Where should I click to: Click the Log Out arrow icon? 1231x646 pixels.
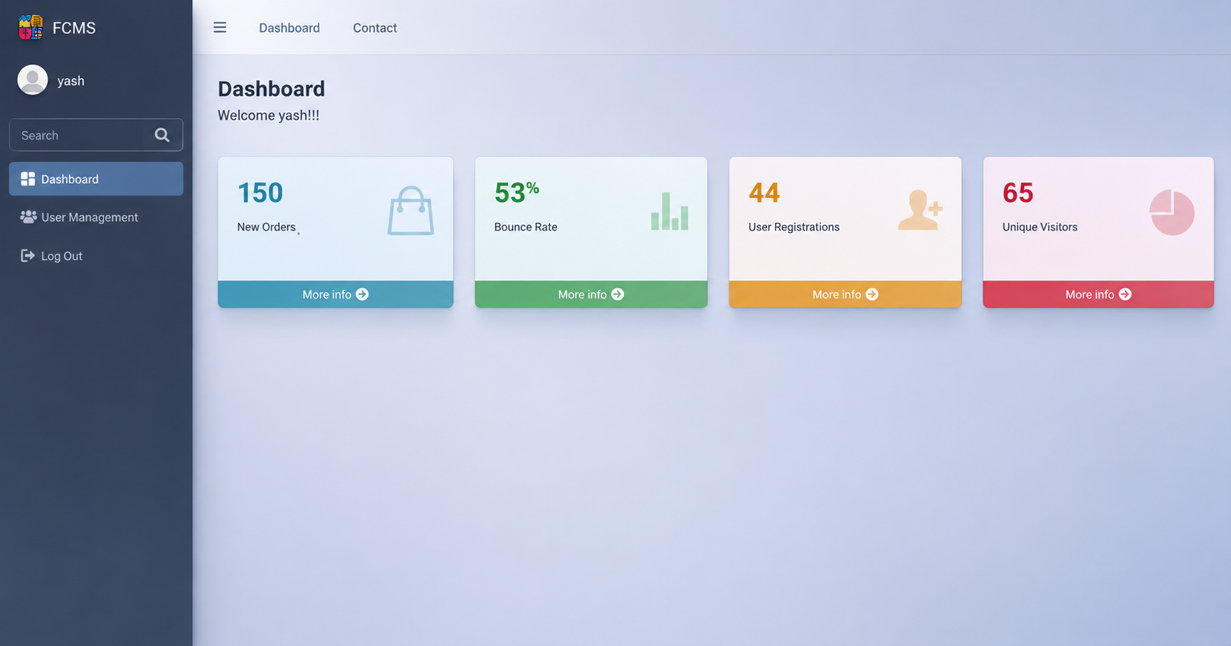click(28, 255)
